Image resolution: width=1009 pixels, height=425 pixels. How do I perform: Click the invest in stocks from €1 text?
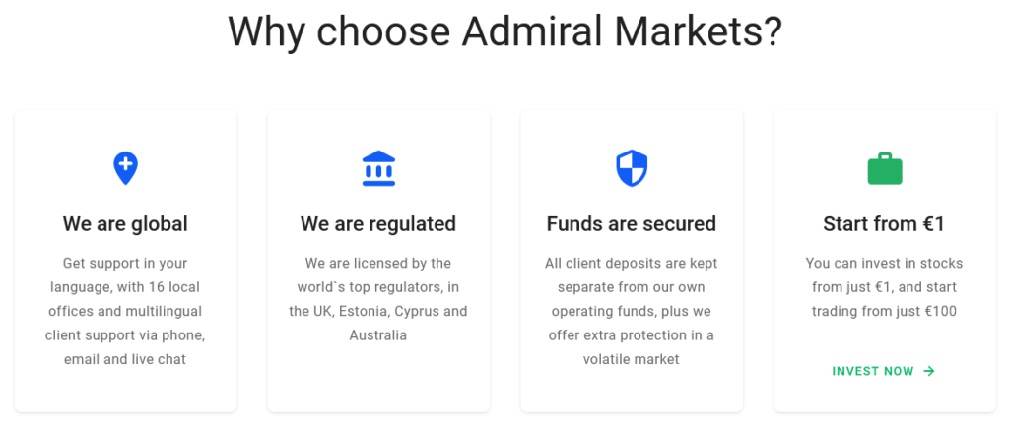(x=884, y=287)
